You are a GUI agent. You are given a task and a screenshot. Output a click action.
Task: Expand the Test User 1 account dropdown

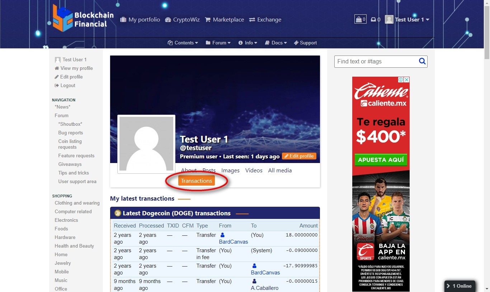click(x=407, y=20)
